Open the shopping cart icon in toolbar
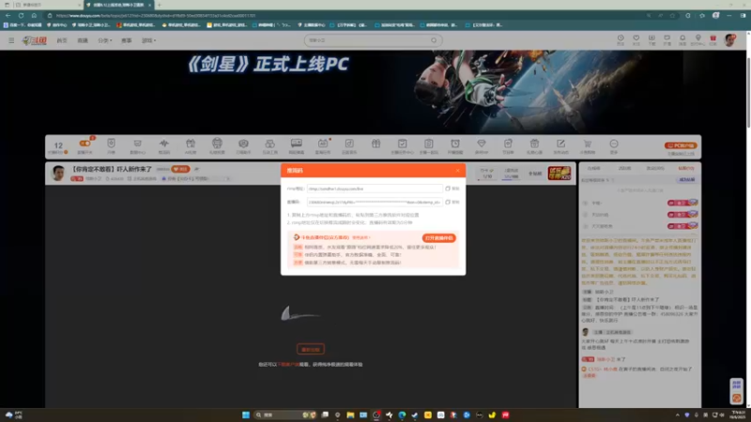The height and width of the screenshot is (422, 751). (588, 143)
